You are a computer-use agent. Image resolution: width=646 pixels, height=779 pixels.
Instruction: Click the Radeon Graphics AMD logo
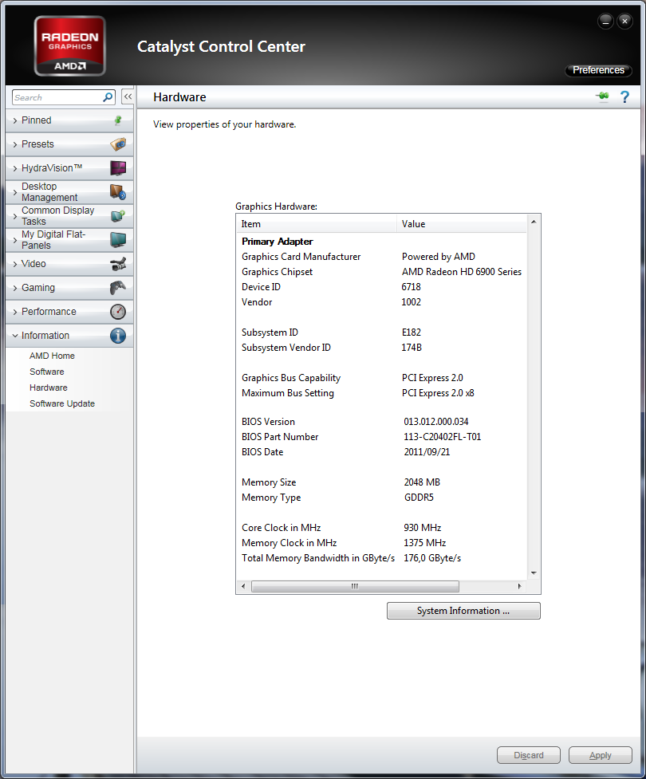pyautogui.click(x=69, y=45)
